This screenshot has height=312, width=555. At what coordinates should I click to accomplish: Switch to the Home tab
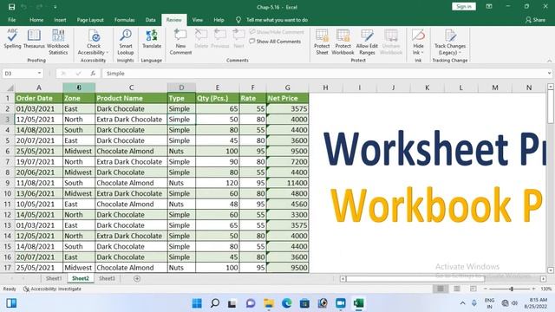[36, 20]
